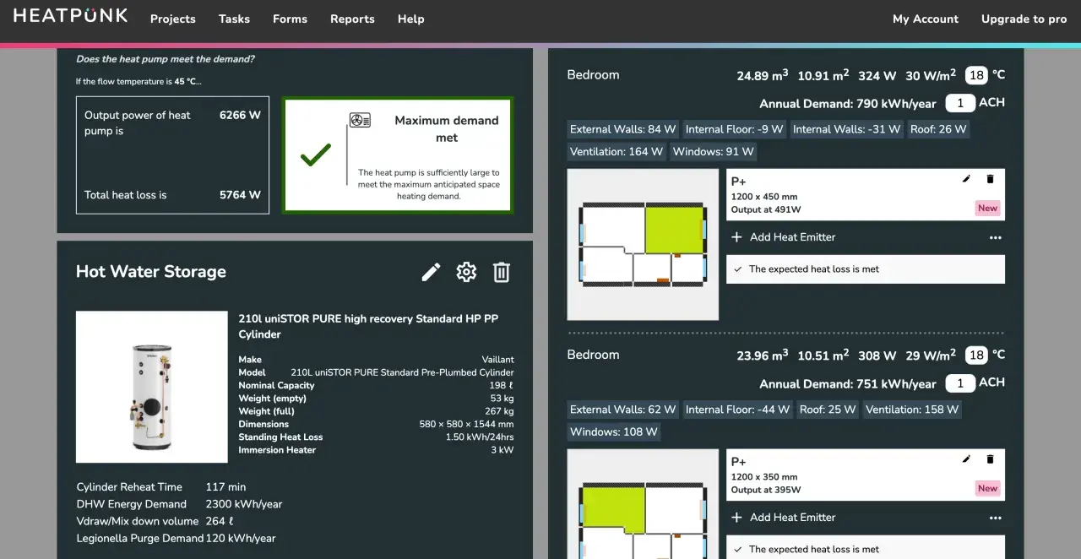Open the Reports menu
Image resolution: width=1081 pixels, height=559 pixels.
[352, 19]
